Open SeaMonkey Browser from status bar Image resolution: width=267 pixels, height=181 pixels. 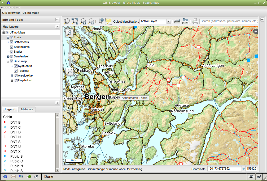point(5,176)
